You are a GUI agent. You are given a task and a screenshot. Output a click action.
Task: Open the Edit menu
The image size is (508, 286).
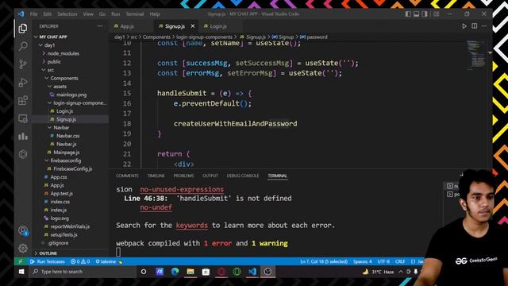(x=48, y=14)
